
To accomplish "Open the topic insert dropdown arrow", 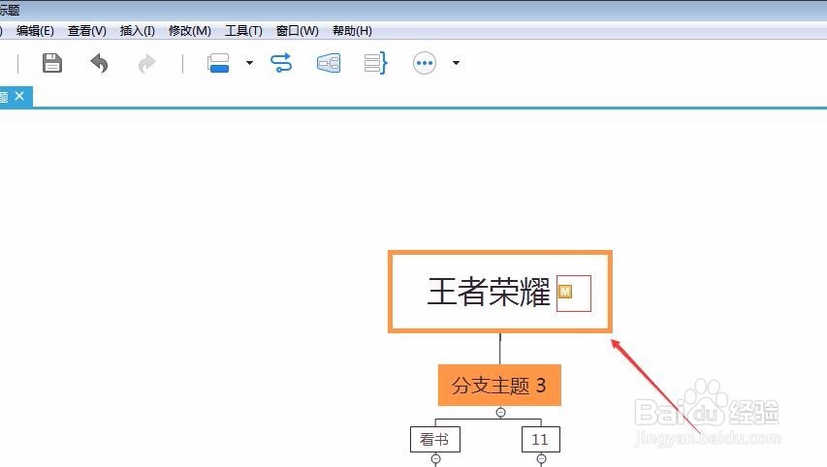I will tap(249, 63).
